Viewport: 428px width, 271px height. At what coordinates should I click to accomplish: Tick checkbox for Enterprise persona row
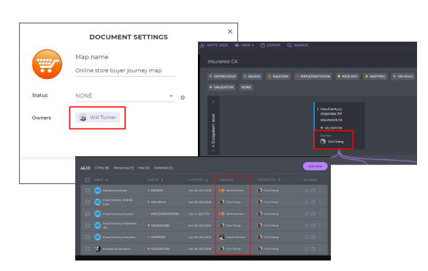[88, 249]
